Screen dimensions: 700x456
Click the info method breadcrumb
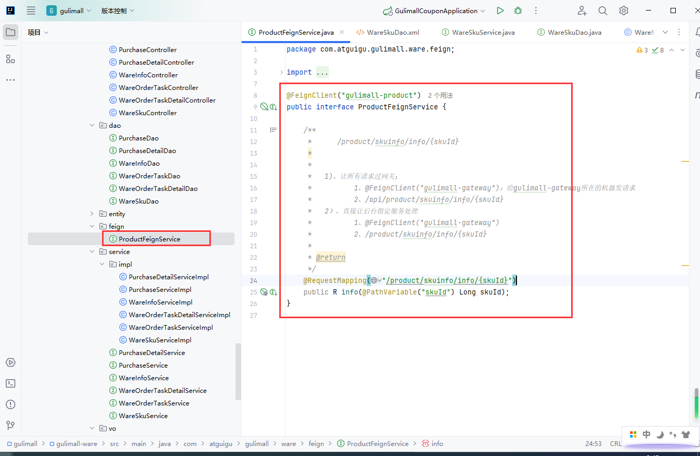(x=432, y=443)
